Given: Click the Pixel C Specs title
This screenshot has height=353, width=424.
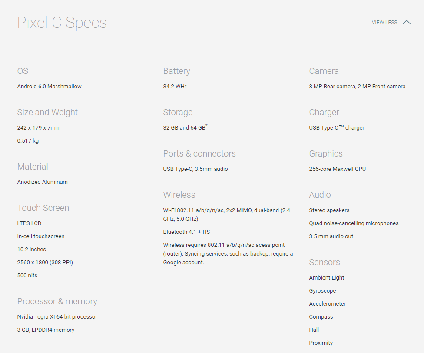Looking at the screenshot, I should [62, 23].
